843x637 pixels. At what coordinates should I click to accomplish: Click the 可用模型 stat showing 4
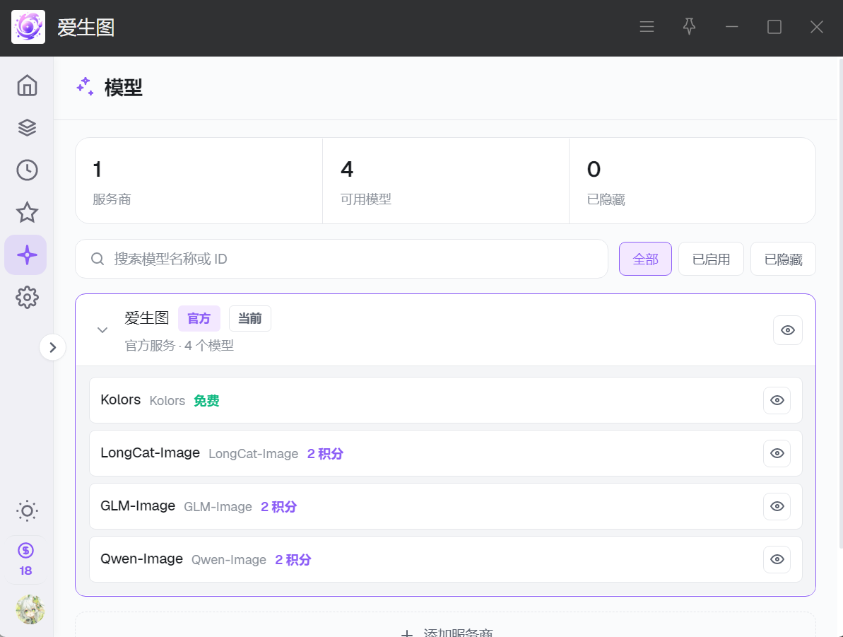[x=446, y=181]
